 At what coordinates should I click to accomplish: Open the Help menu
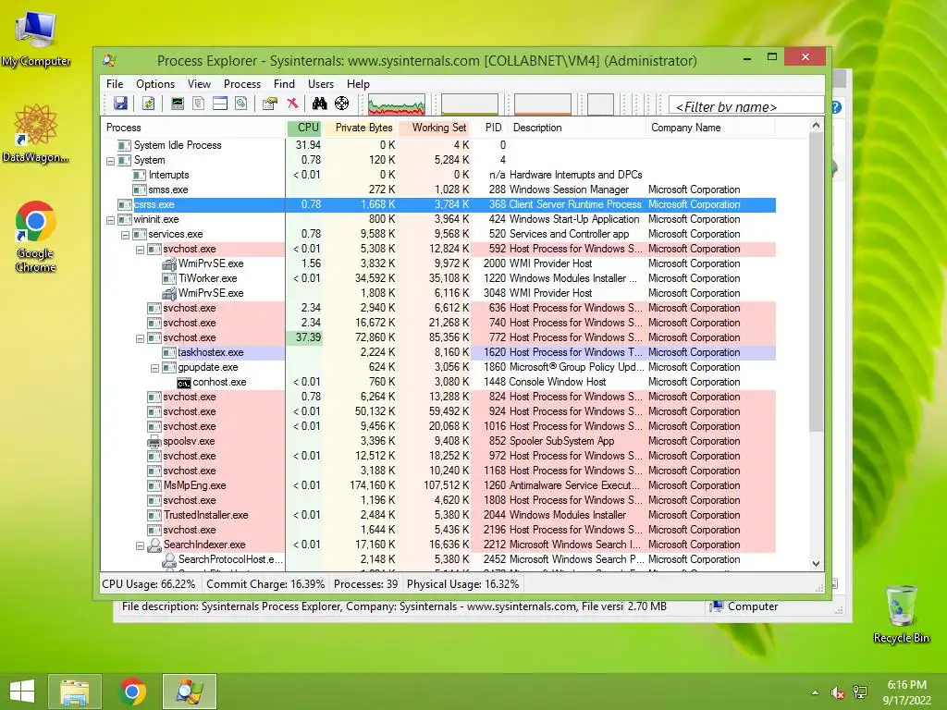point(358,84)
